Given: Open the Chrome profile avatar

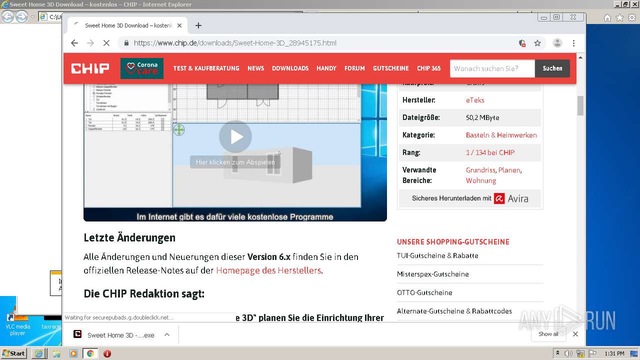Looking at the screenshot, I should tap(557, 43).
